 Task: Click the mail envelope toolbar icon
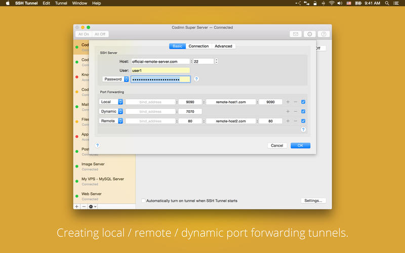(296, 34)
